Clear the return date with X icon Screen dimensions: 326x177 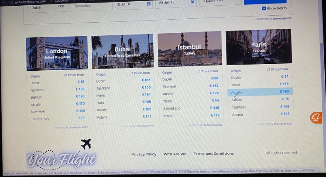tap(192, 2)
